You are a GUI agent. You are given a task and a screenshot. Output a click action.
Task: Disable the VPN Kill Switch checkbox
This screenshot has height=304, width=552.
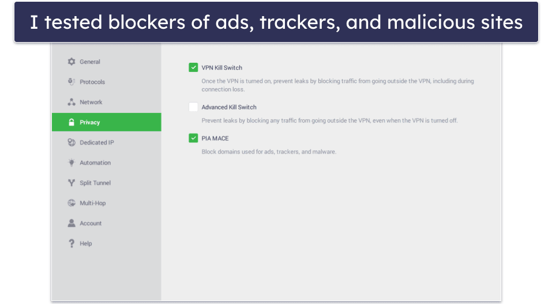(x=193, y=67)
